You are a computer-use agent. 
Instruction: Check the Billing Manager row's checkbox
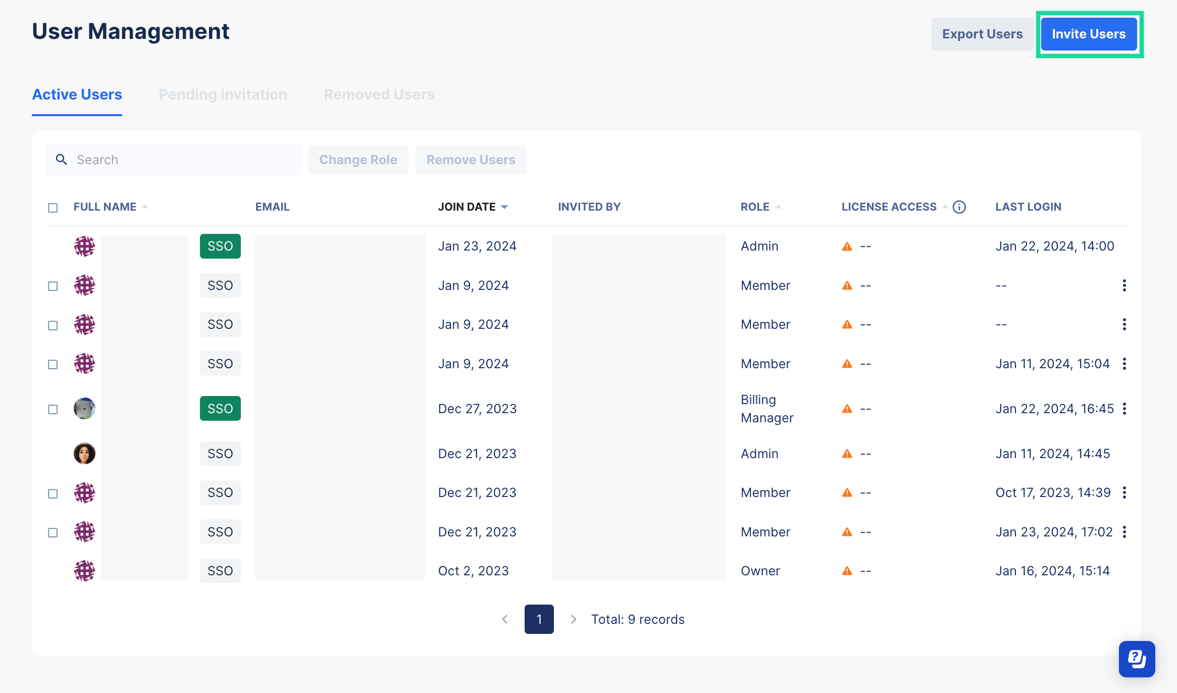53,409
